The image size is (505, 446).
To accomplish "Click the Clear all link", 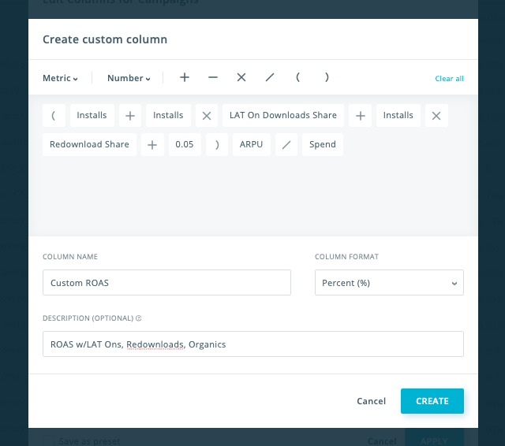I will tap(449, 79).
